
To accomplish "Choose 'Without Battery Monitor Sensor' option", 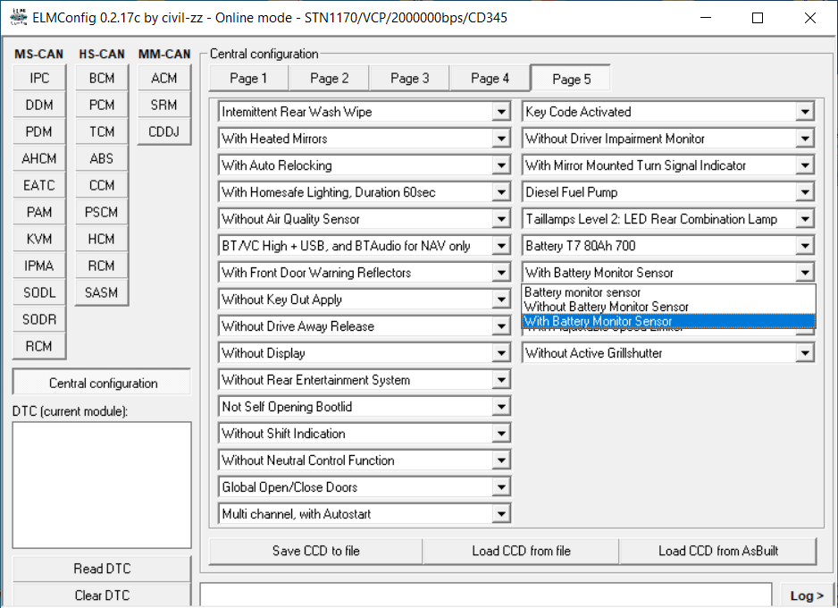I will pyautogui.click(x=607, y=307).
